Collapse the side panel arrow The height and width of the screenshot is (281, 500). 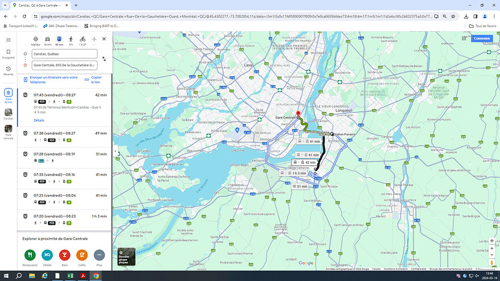(115, 152)
